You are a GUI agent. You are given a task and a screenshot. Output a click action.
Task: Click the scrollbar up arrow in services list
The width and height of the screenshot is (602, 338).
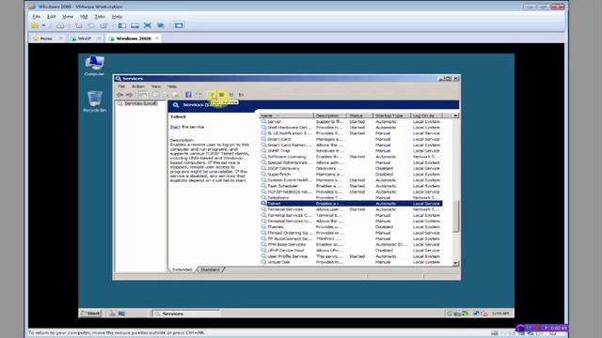pyautogui.click(x=455, y=115)
